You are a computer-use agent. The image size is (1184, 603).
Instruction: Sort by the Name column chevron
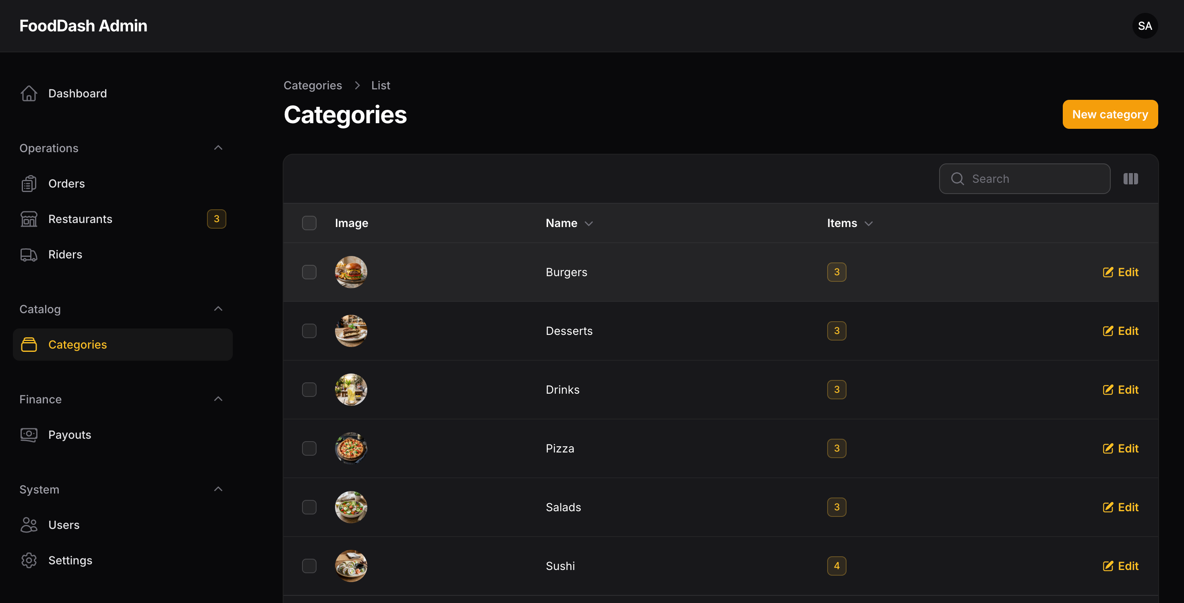click(589, 224)
